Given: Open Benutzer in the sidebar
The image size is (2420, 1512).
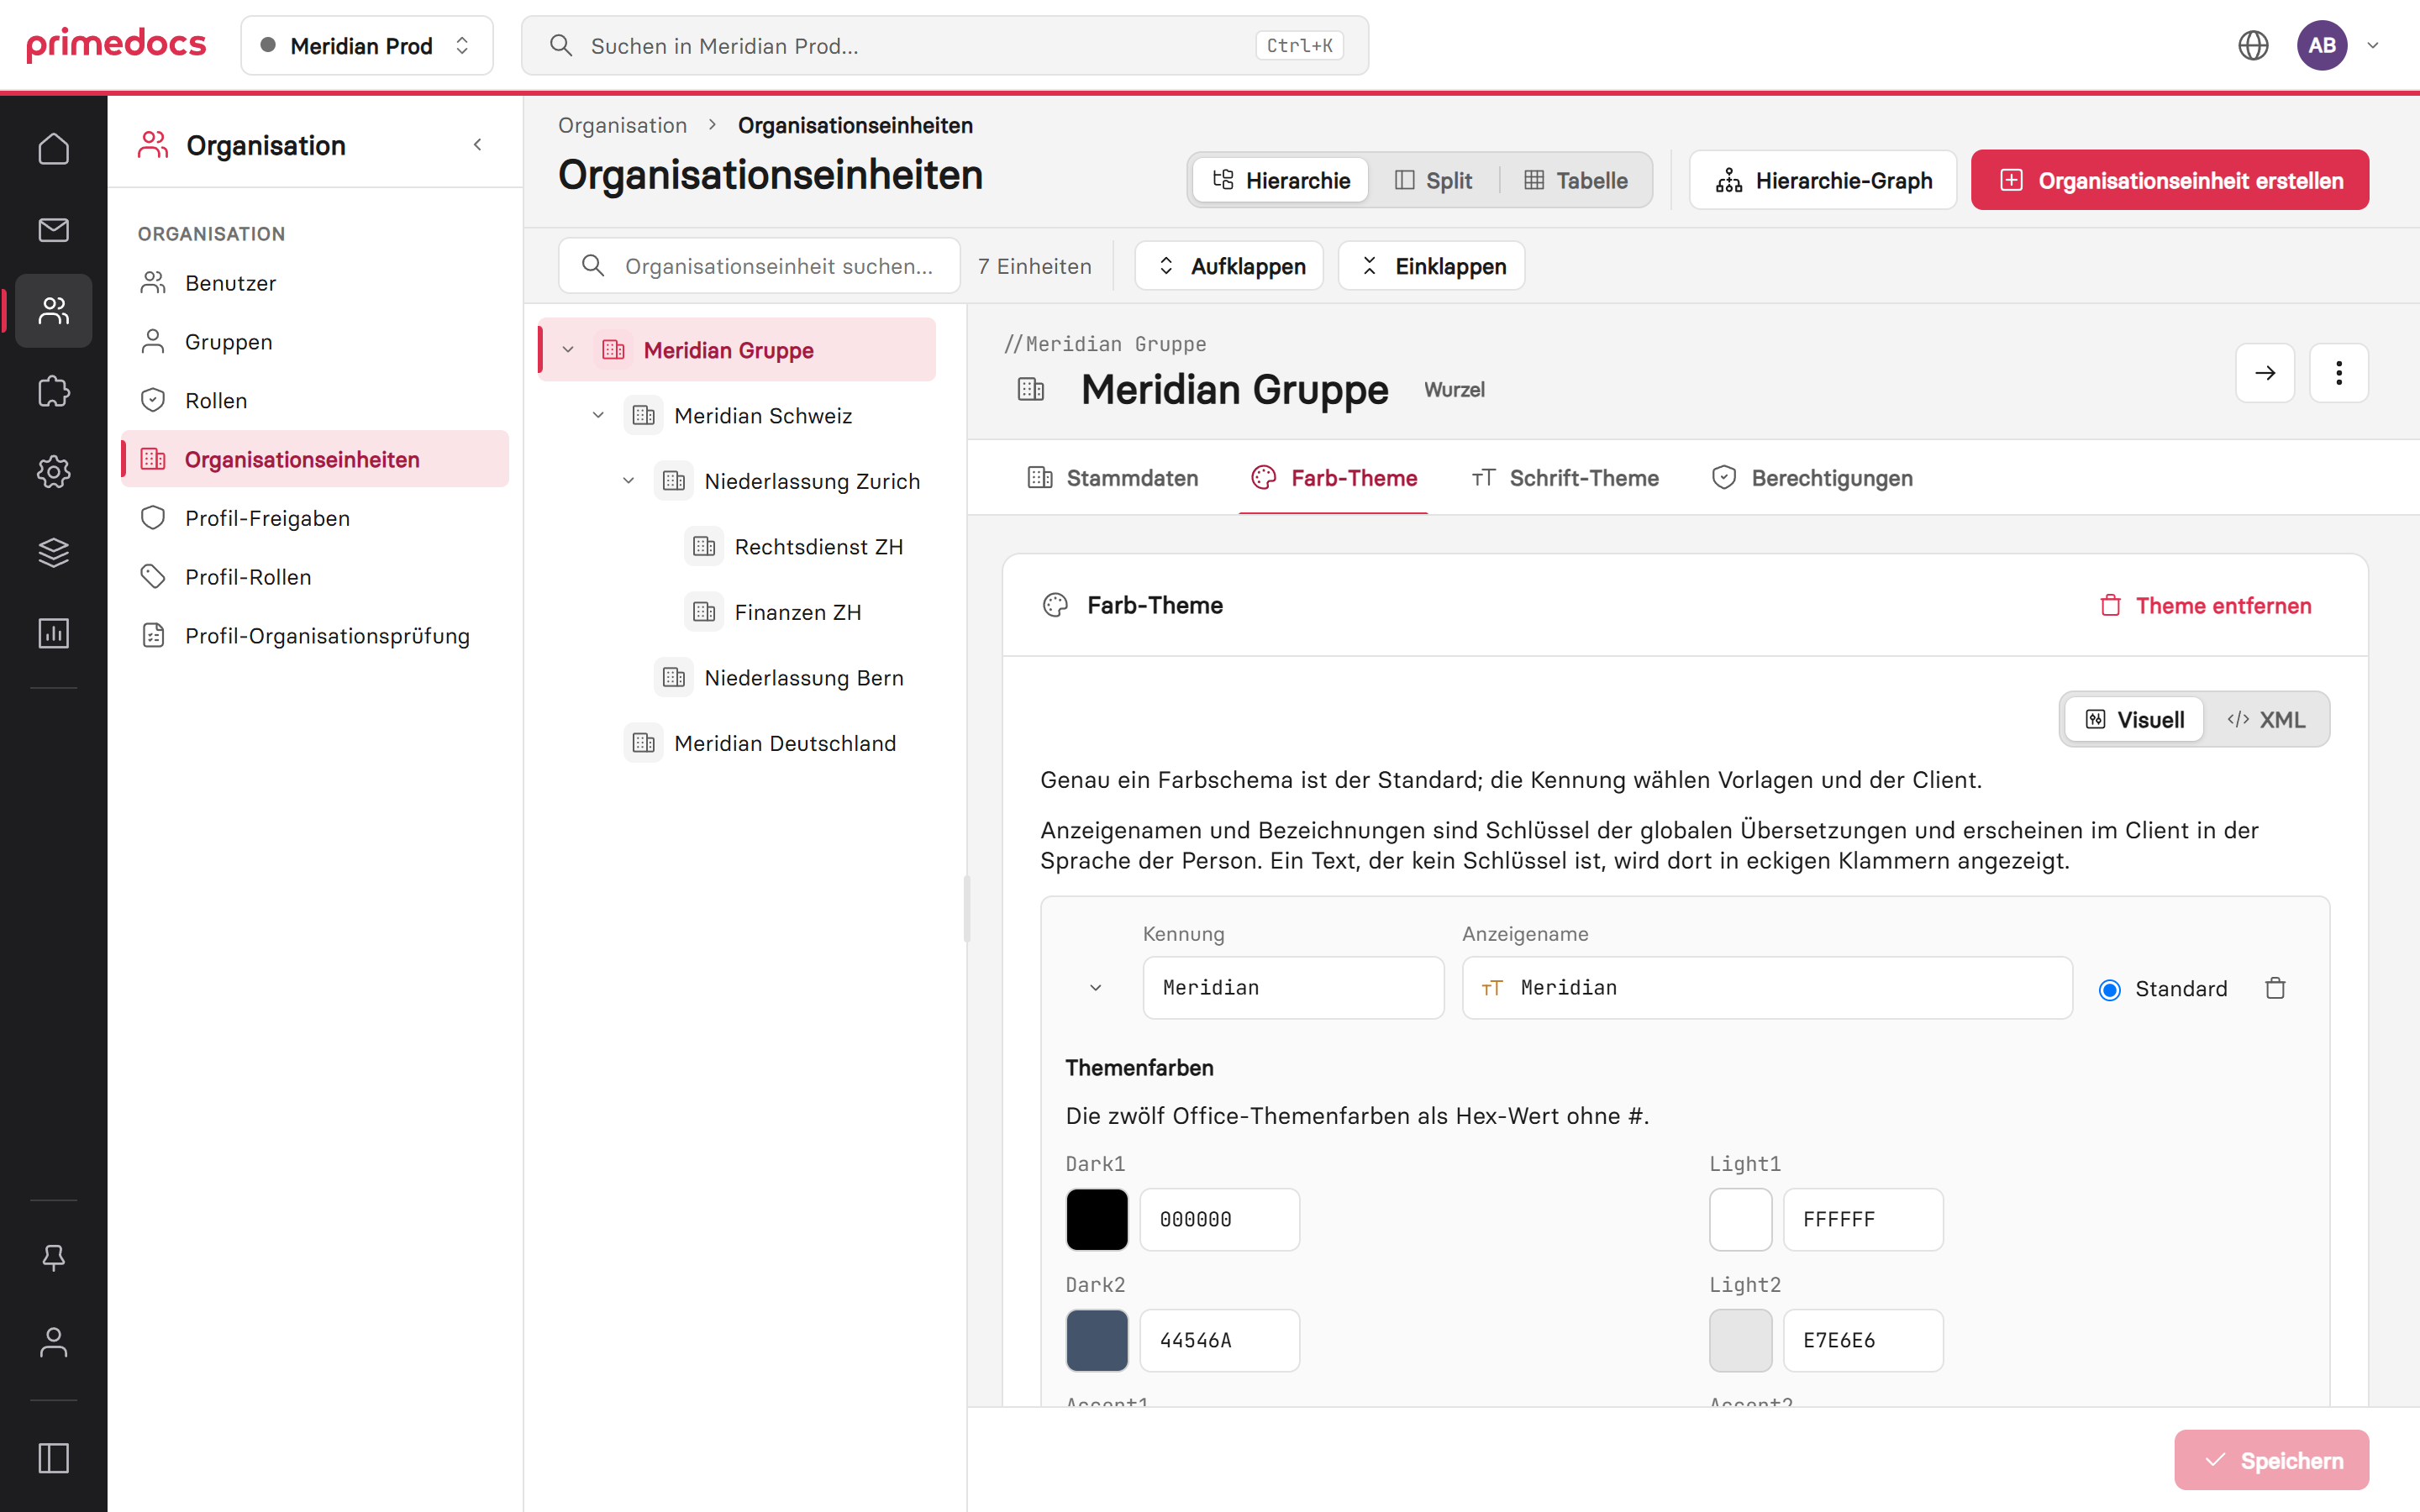Looking at the screenshot, I should click(x=315, y=283).
